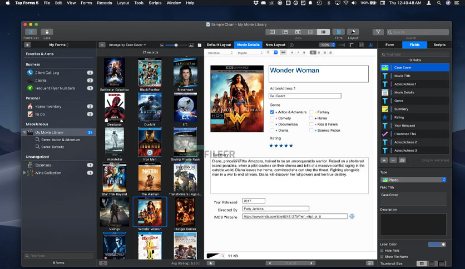Click the Italic formatting button
The image size is (465, 269).
coord(298,52)
